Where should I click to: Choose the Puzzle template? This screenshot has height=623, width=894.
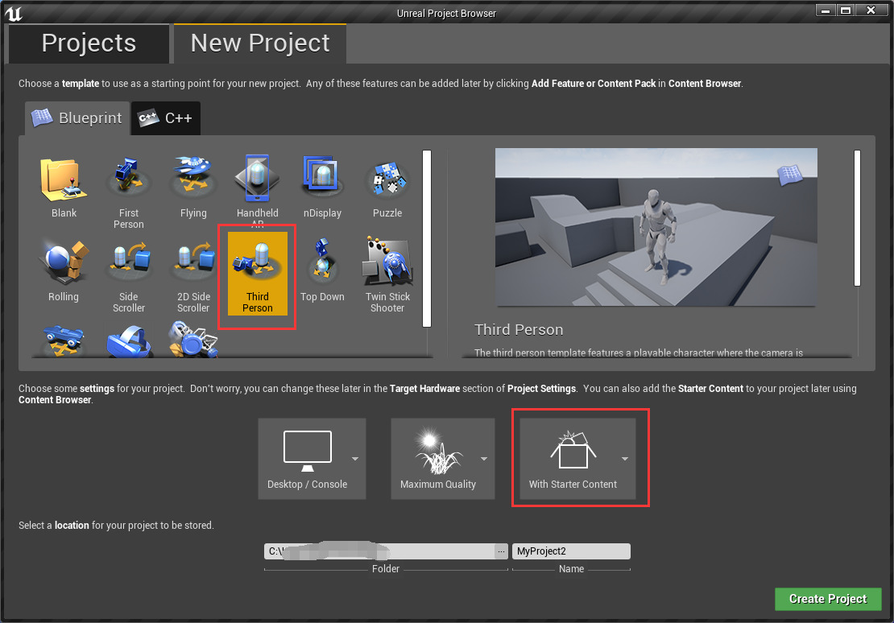coord(387,188)
